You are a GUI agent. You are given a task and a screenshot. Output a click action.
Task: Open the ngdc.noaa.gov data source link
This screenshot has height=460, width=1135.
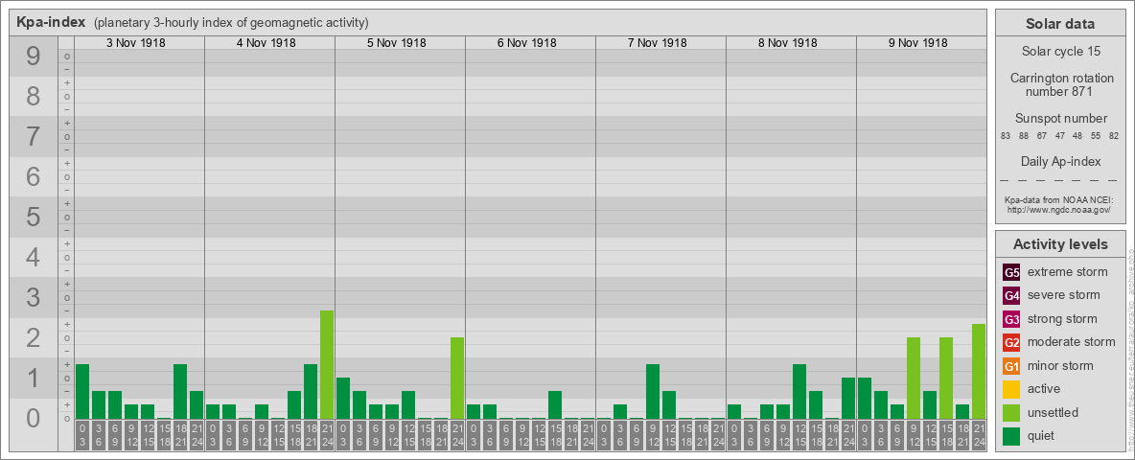[1058, 209]
